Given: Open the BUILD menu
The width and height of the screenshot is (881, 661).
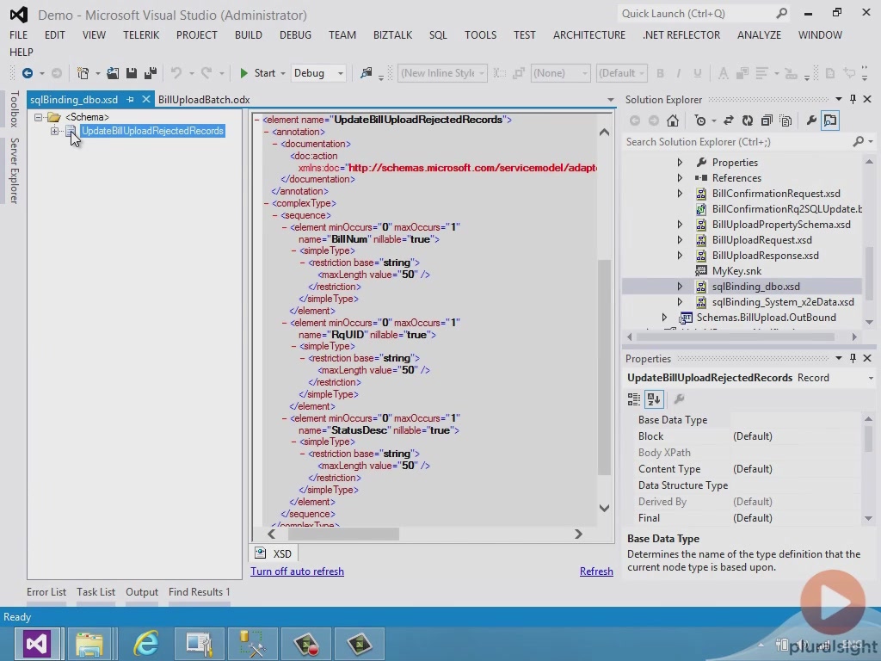Looking at the screenshot, I should point(249,34).
